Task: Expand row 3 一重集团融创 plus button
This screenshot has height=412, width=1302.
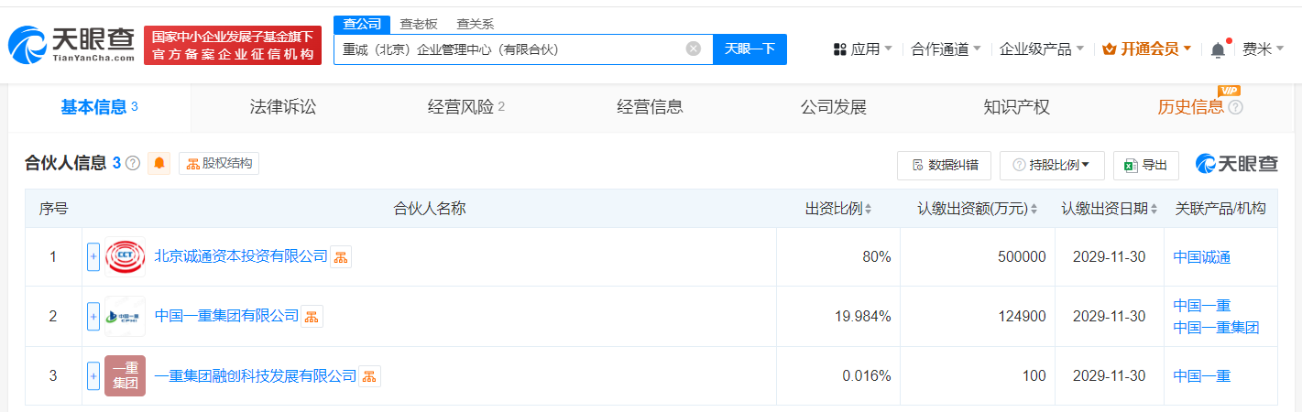Action: [x=93, y=375]
